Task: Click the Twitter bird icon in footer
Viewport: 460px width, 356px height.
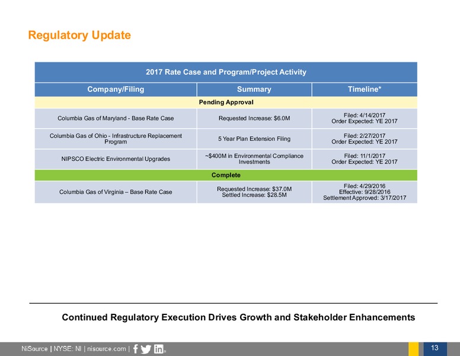Action: click(146, 349)
